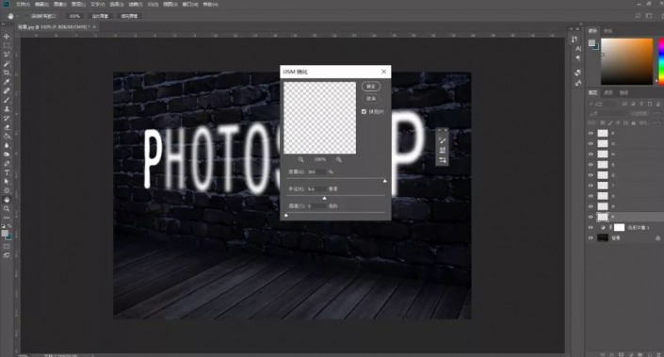
Task: Open the search icon in options bar
Action: click(x=638, y=16)
